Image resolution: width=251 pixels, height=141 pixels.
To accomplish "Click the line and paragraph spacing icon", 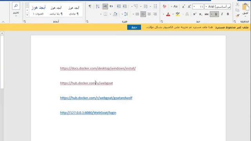I will (x=126, y=14).
